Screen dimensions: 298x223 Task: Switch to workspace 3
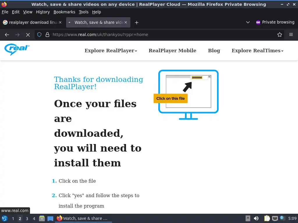[x=27, y=219]
